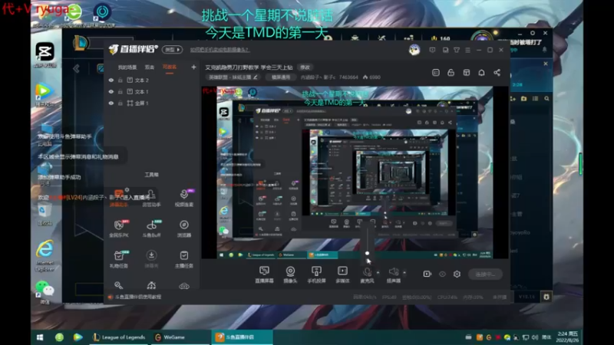Add a 多媒体 multimedia source
Screen dimensions: 614x345
click(x=342, y=274)
